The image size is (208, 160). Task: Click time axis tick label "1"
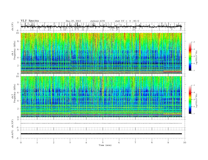tap(37, 142)
